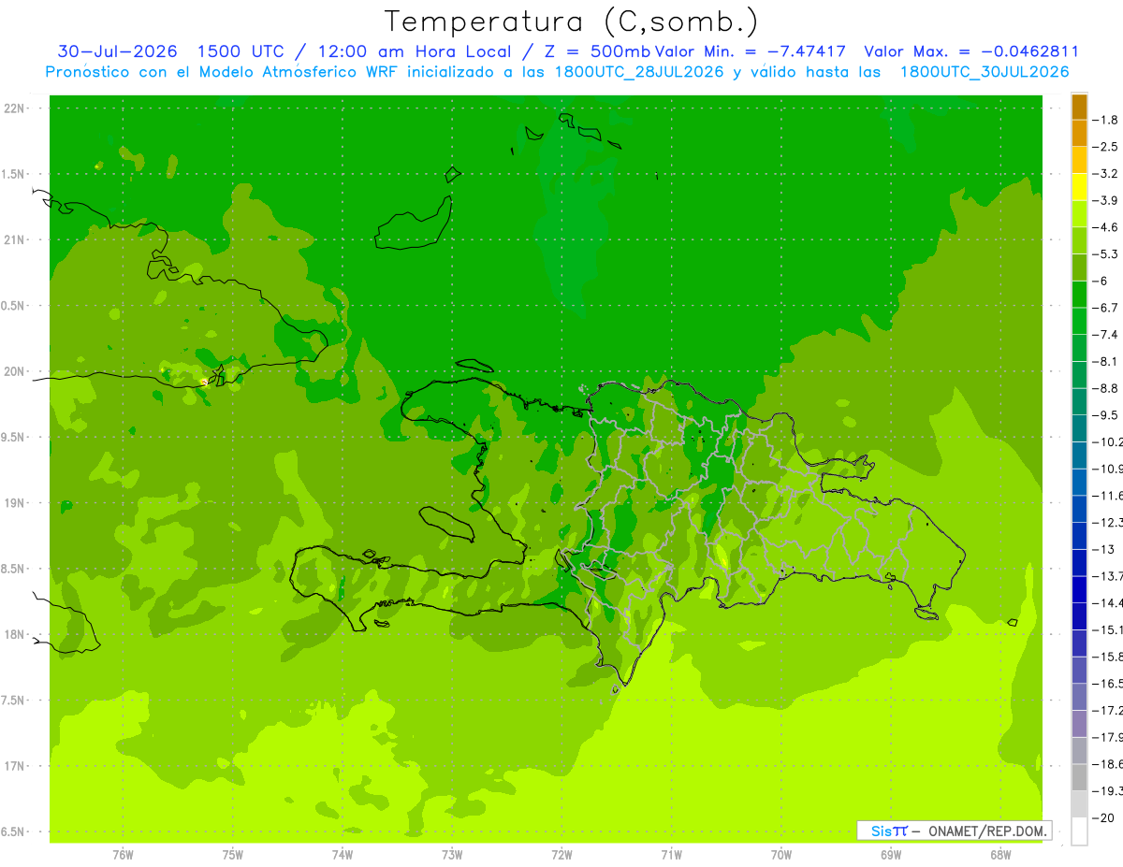Viewport: 1123px width, 867px height.
Task: Click the '20N' latitude label
Action: [14, 371]
